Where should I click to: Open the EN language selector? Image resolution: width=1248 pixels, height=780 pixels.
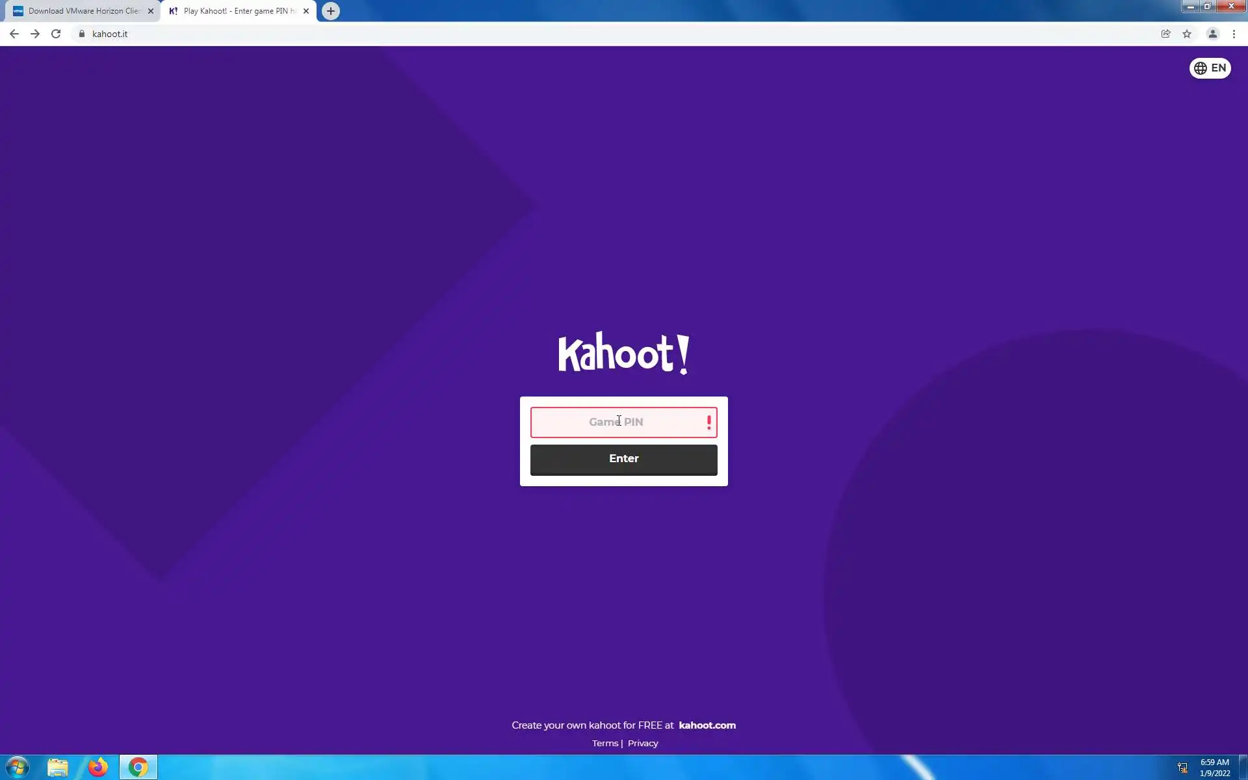tap(1210, 68)
